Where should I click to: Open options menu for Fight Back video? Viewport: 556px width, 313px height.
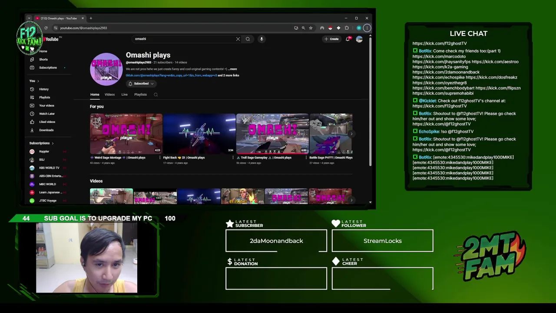[x=233, y=158]
